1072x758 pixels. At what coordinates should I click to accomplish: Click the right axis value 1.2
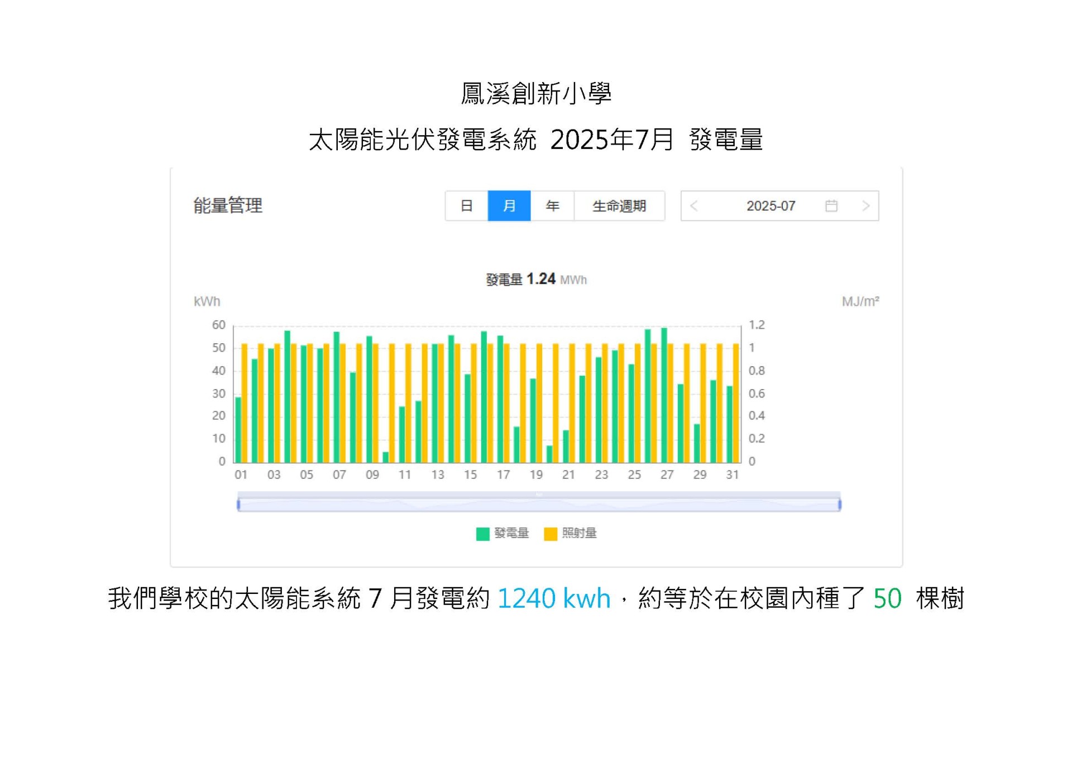[x=757, y=325]
